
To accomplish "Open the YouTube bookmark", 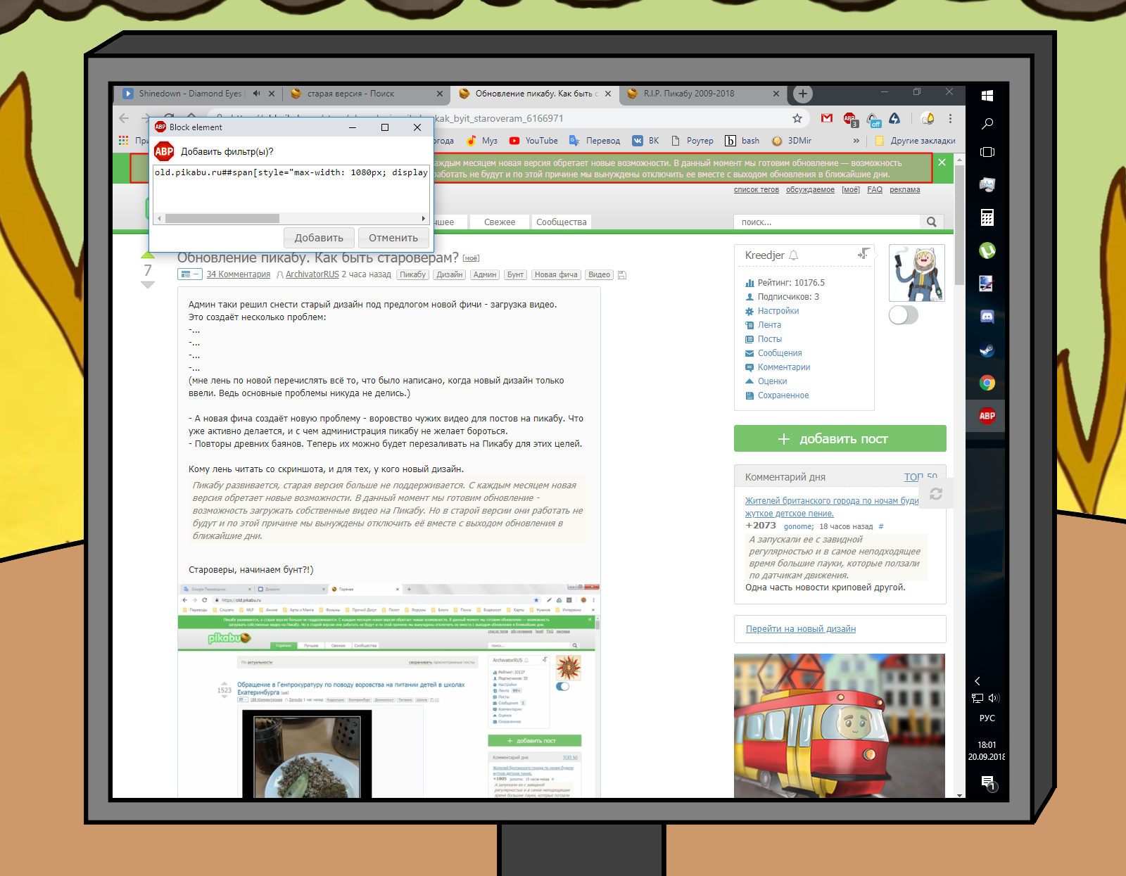I will coord(533,141).
